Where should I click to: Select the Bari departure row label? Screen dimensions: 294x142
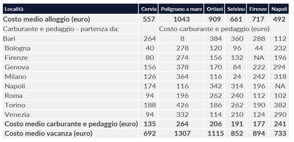click(x=9, y=39)
